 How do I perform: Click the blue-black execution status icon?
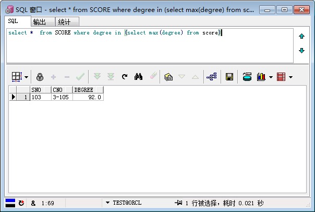[x=10, y=203]
